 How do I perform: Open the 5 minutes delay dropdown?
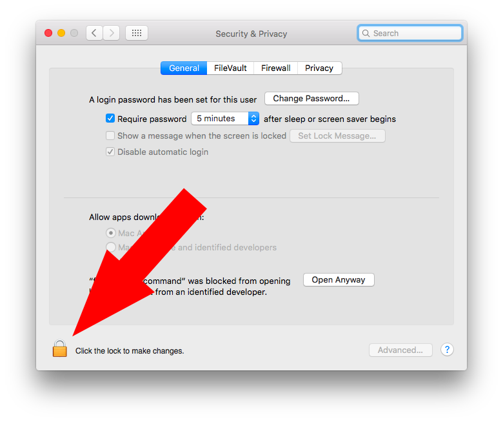click(x=225, y=119)
